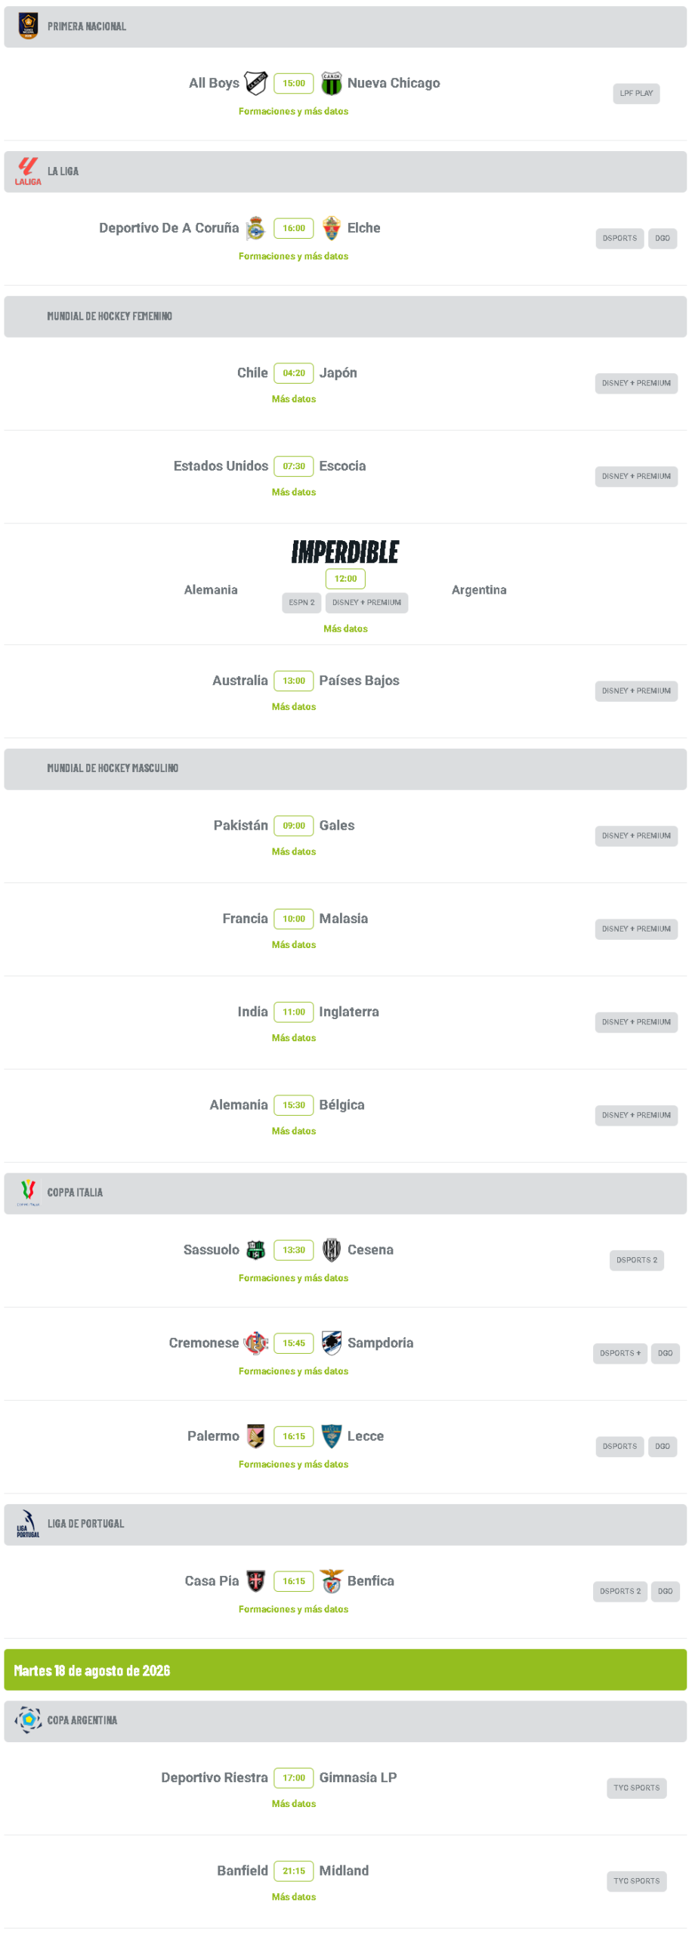
Task: Click the All Boys club crest
Action: point(255,83)
